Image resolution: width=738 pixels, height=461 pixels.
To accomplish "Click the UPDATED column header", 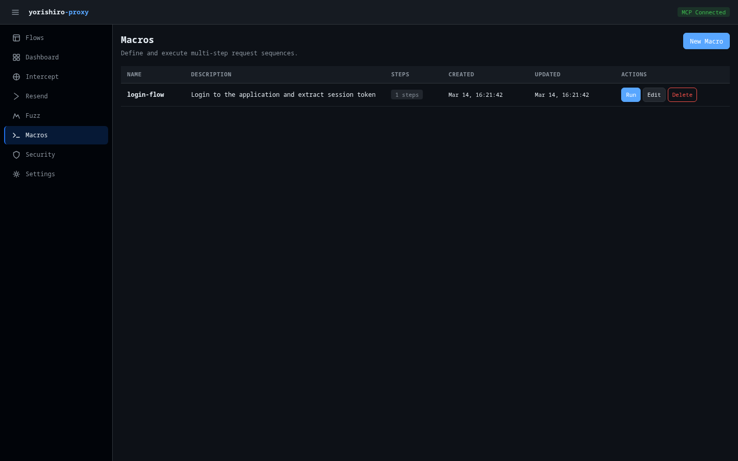I will pos(547,75).
